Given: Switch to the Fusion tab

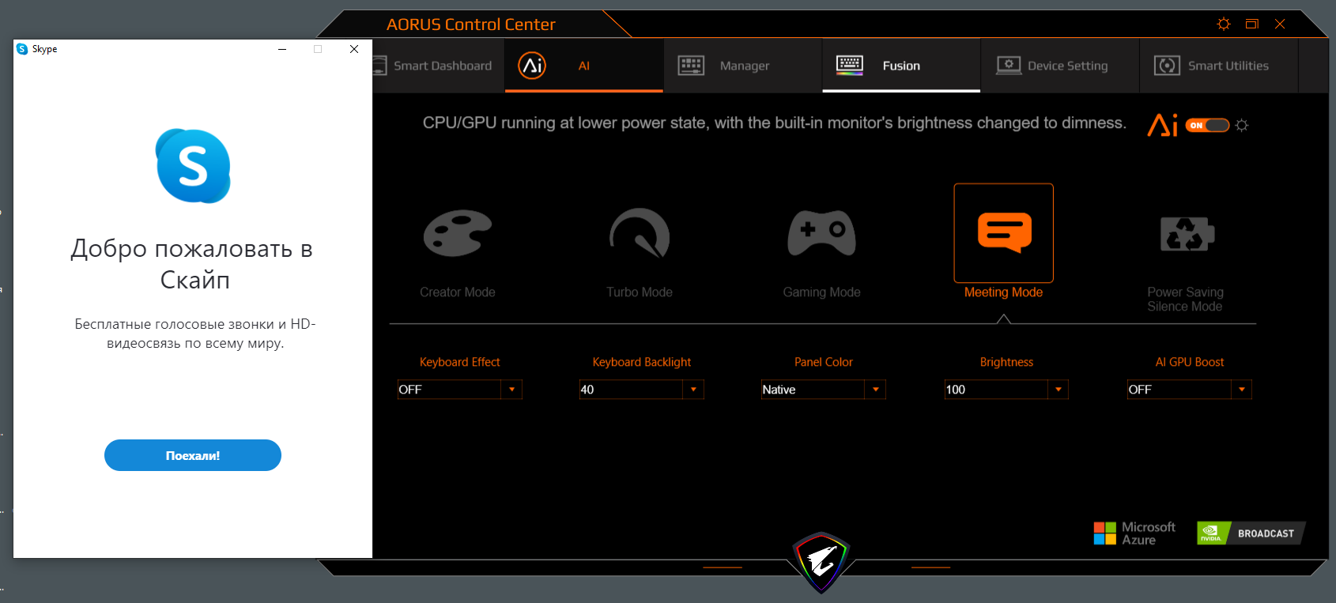Looking at the screenshot, I should (x=901, y=66).
